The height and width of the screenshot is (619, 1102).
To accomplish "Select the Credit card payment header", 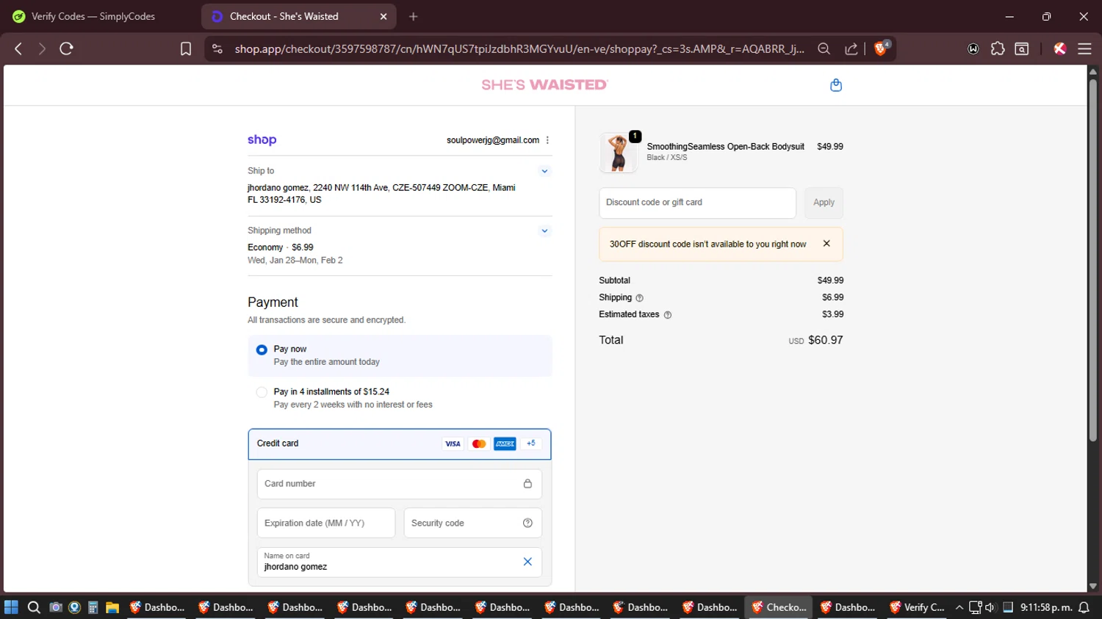I will 400,444.
